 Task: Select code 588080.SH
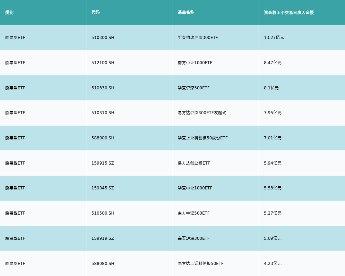[103, 264]
